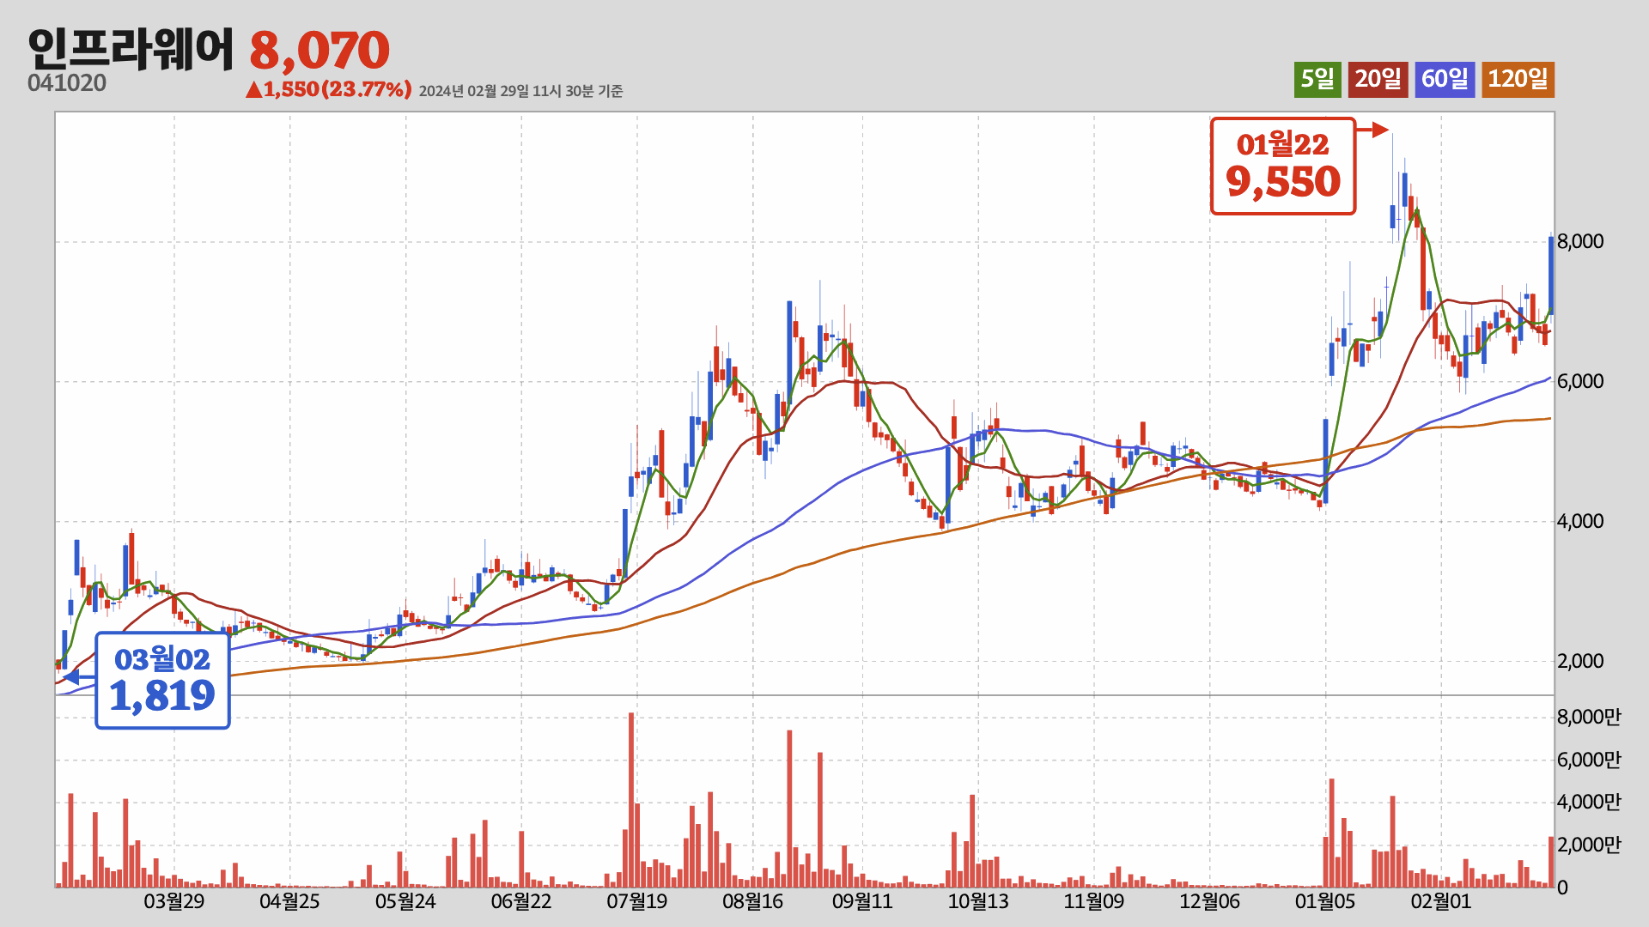Screen dimensions: 1649x927
Task: Click the 05월24 date axis label
Action: coord(405,901)
